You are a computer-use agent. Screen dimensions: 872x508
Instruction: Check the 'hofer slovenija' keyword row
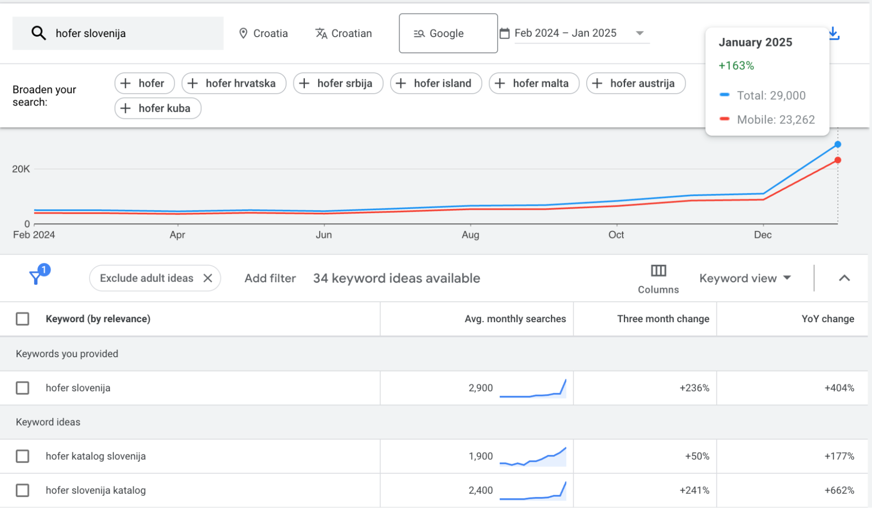tap(23, 388)
